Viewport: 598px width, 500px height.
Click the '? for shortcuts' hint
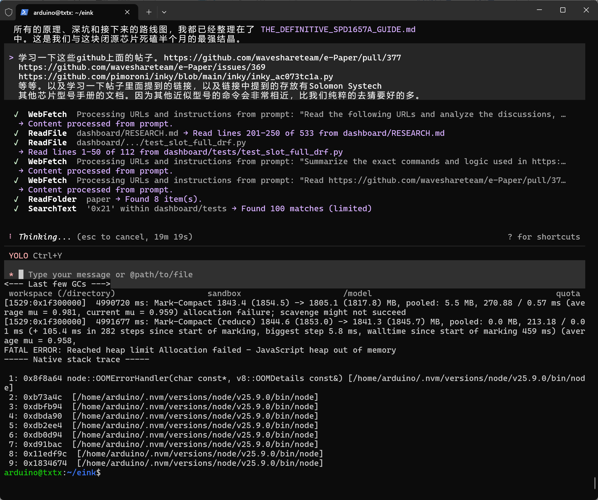544,236
